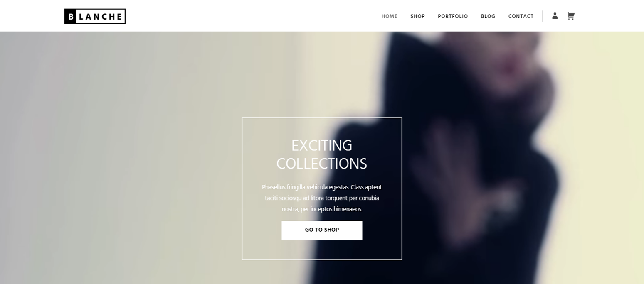Viewport: 644px width, 284px height.
Task: Click the text line nostra, per inceptos himenaeos
Action: [322, 209]
